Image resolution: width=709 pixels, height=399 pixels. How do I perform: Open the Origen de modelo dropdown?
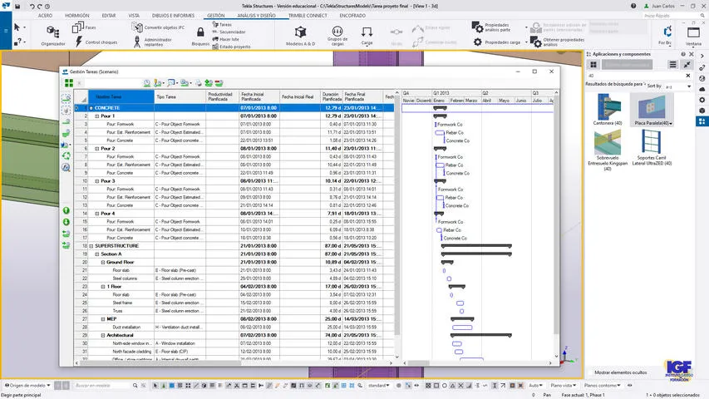(27, 386)
